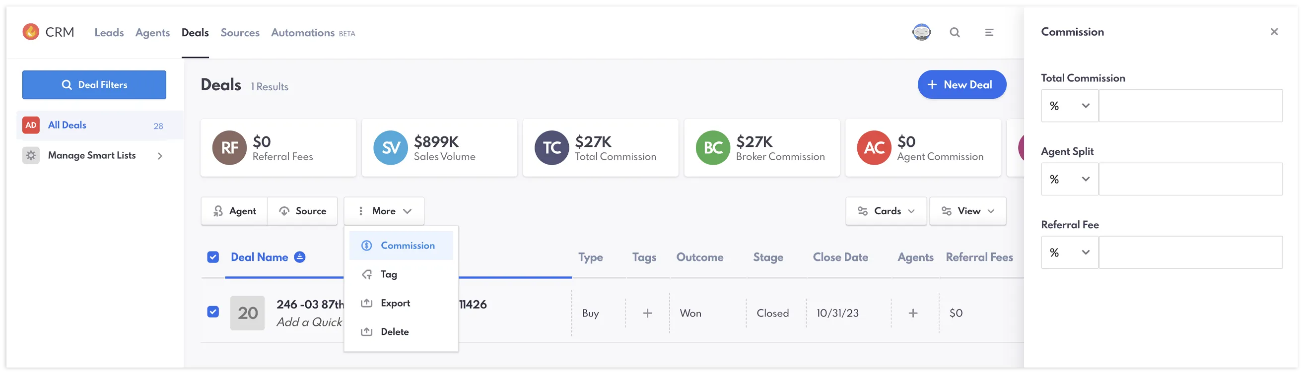This screenshot has width=1304, height=374.
Task: Open Total Commission unit dropdown
Action: coord(1070,106)
